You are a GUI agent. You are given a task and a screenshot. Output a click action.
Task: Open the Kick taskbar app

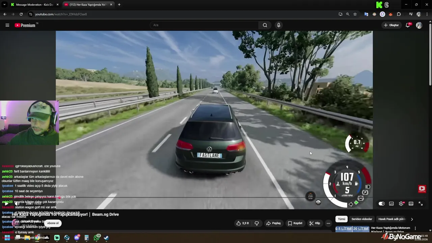click(x=57, y=238)
